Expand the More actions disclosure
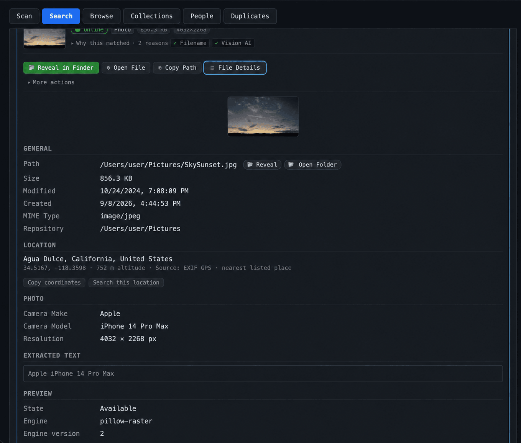The height and width of the screenshot is (443, 521). (51, 82)
